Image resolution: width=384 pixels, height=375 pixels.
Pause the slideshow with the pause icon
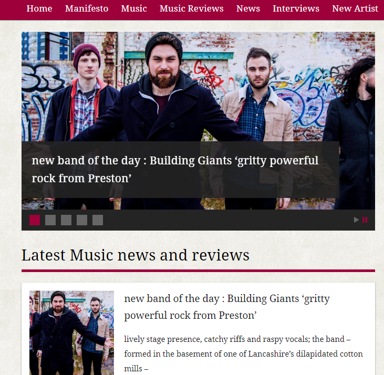pos(365,220)
